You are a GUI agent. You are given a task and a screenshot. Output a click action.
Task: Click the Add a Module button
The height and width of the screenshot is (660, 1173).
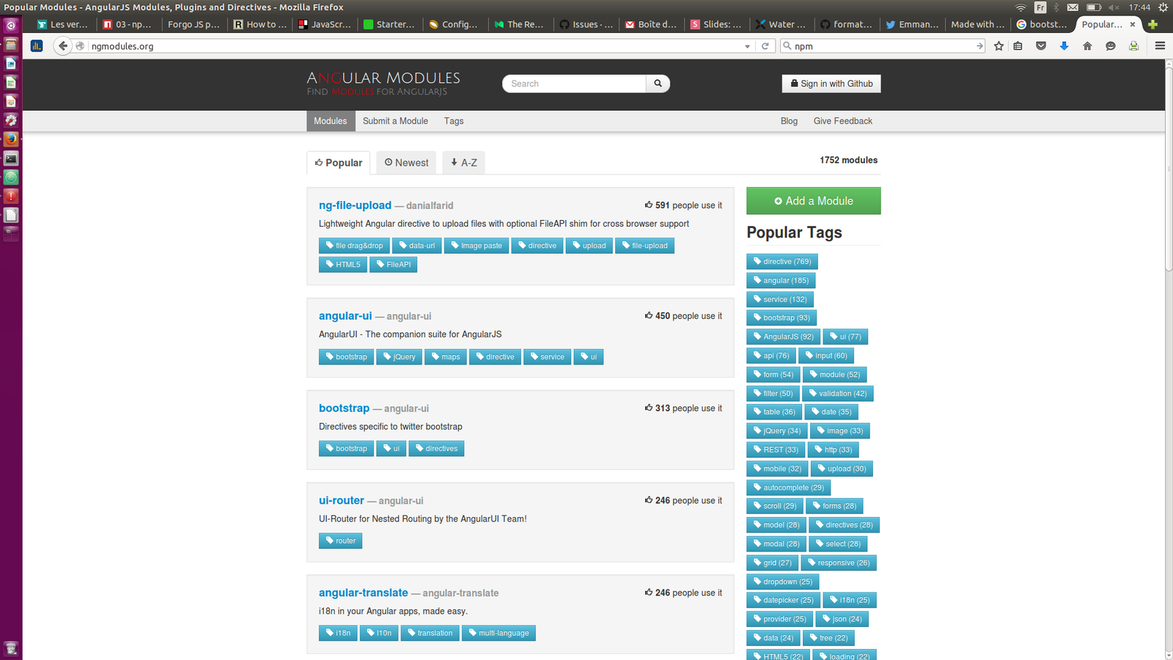pyautogui.click(x=814, y=201)
